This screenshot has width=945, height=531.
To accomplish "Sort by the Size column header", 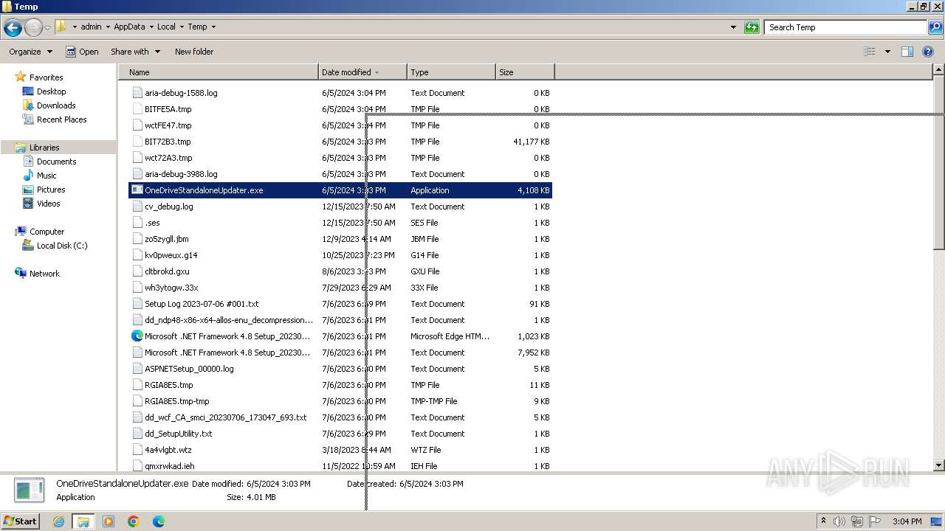I will tap(525, 72).
